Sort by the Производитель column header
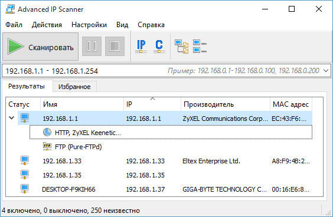Screen dimensions: 333x217 pos(226,104)
